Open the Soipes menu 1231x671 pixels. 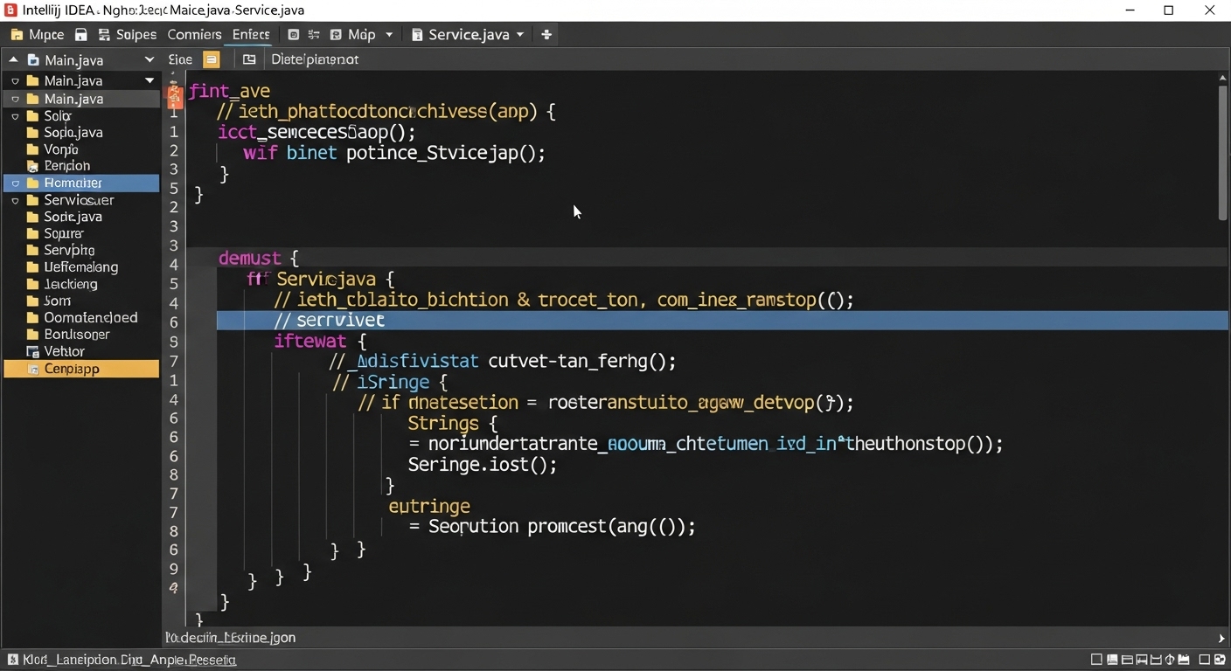tap(136, 35)
